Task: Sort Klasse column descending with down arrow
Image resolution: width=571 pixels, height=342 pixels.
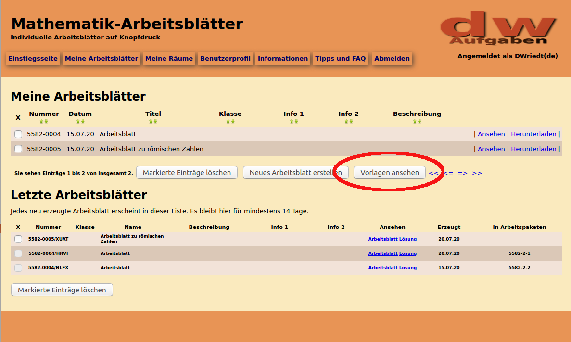Action: [233, 121]
